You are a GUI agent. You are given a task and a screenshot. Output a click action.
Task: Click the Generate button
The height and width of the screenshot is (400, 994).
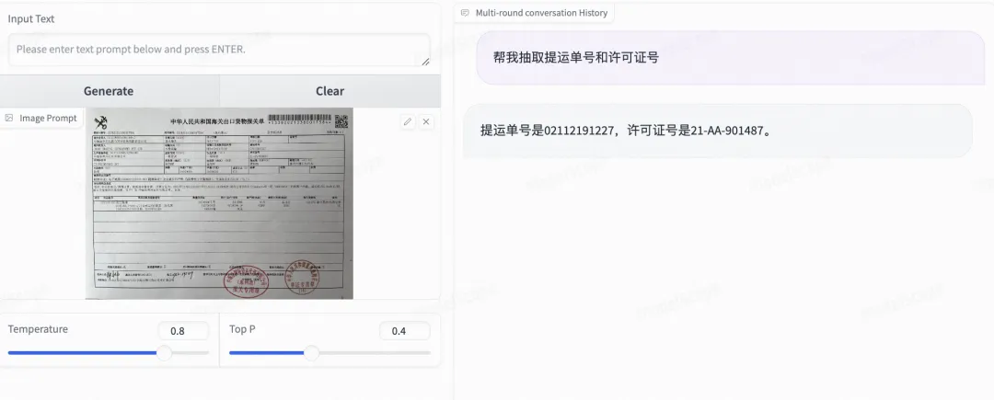pyautogui.click(x=109, y=91)
